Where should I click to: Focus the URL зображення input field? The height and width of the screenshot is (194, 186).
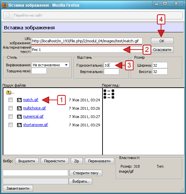click(87, 41)
